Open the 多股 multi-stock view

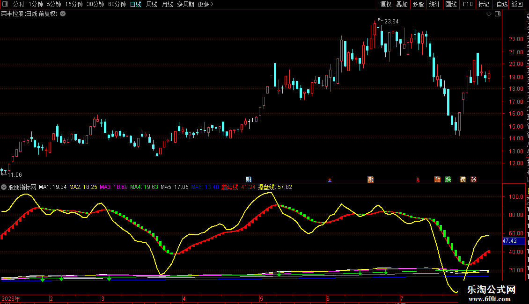[x=418, y=4]
